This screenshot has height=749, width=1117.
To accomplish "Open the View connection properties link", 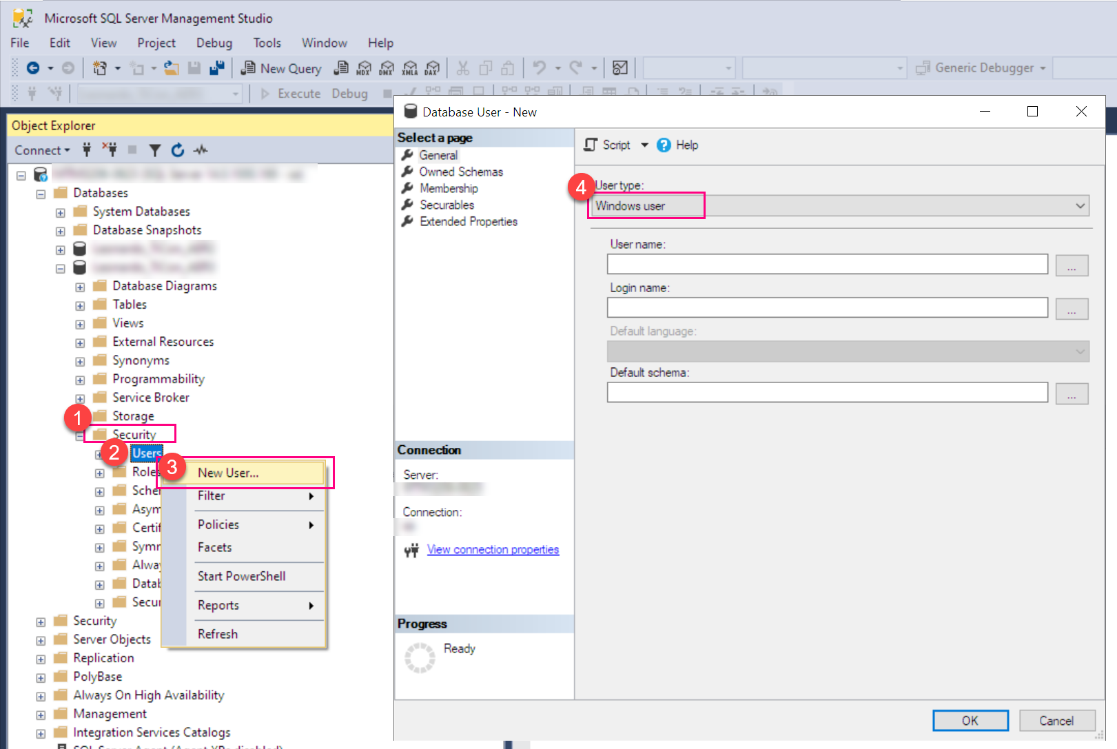I will pos(493,550).
